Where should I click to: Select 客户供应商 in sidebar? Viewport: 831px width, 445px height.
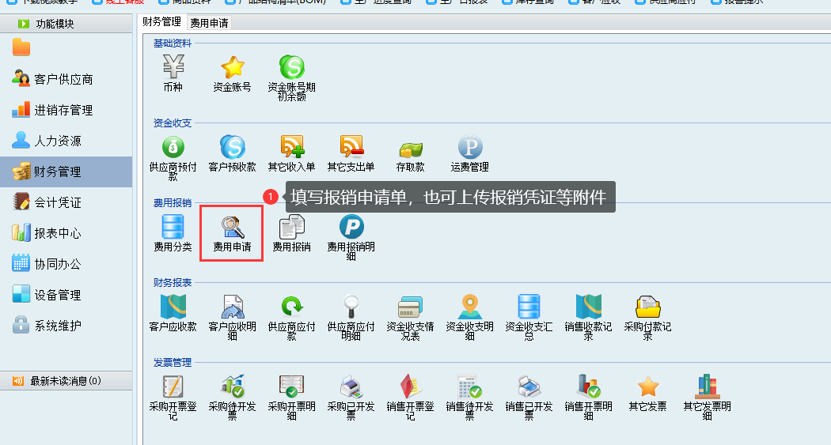tap(63, 79)
